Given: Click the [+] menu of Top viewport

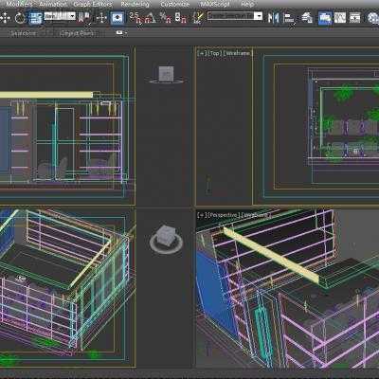Looking at the screenshot, I should coord(202,53).
